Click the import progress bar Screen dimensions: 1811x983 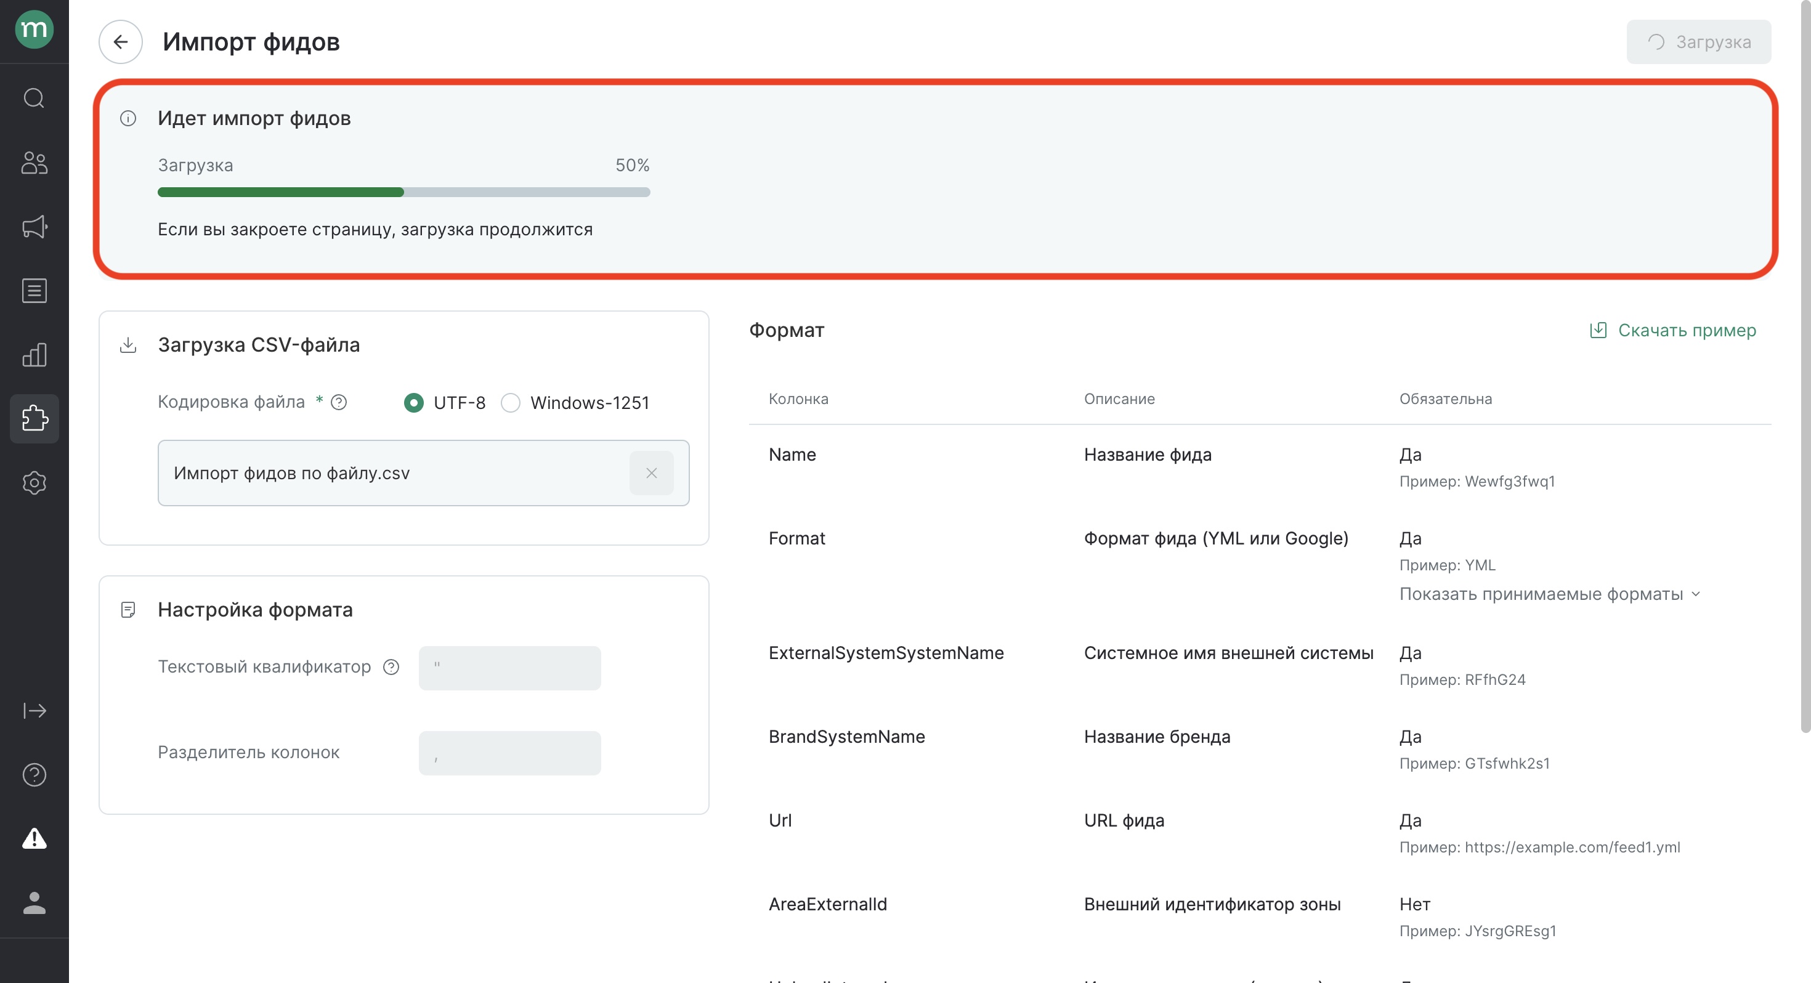[403, 192]
